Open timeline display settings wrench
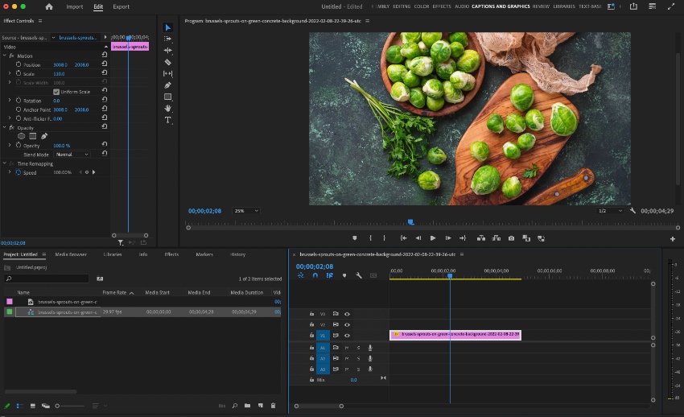Viewport: 684px width, 417px height. [x=359, y=275]
